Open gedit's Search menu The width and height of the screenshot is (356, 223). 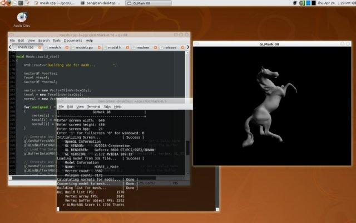coord(43,41)
